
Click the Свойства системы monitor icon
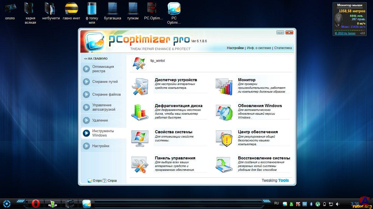pyautogui.click(x=140, y=138)
